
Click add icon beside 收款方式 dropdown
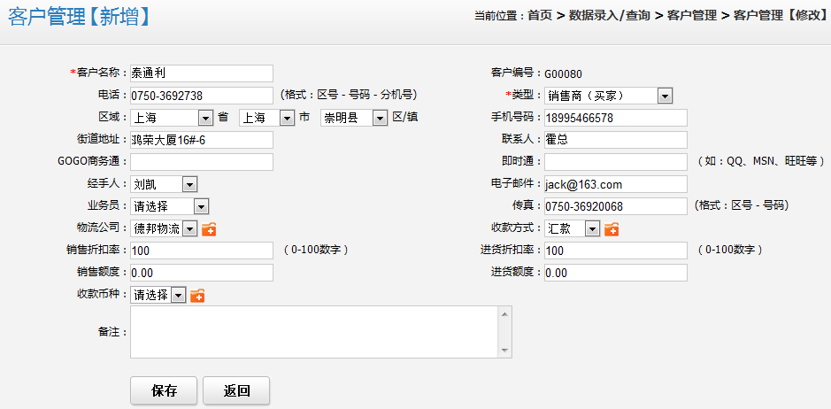[x=612, y=229]
